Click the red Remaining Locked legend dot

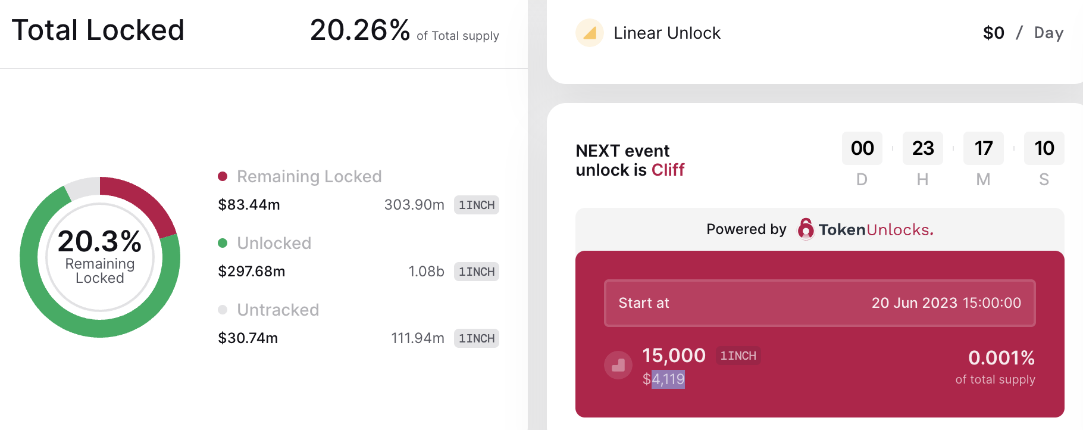tap(223, 176)
